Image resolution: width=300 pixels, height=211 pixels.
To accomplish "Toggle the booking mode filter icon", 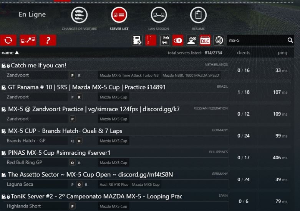I will pos(219,40).
